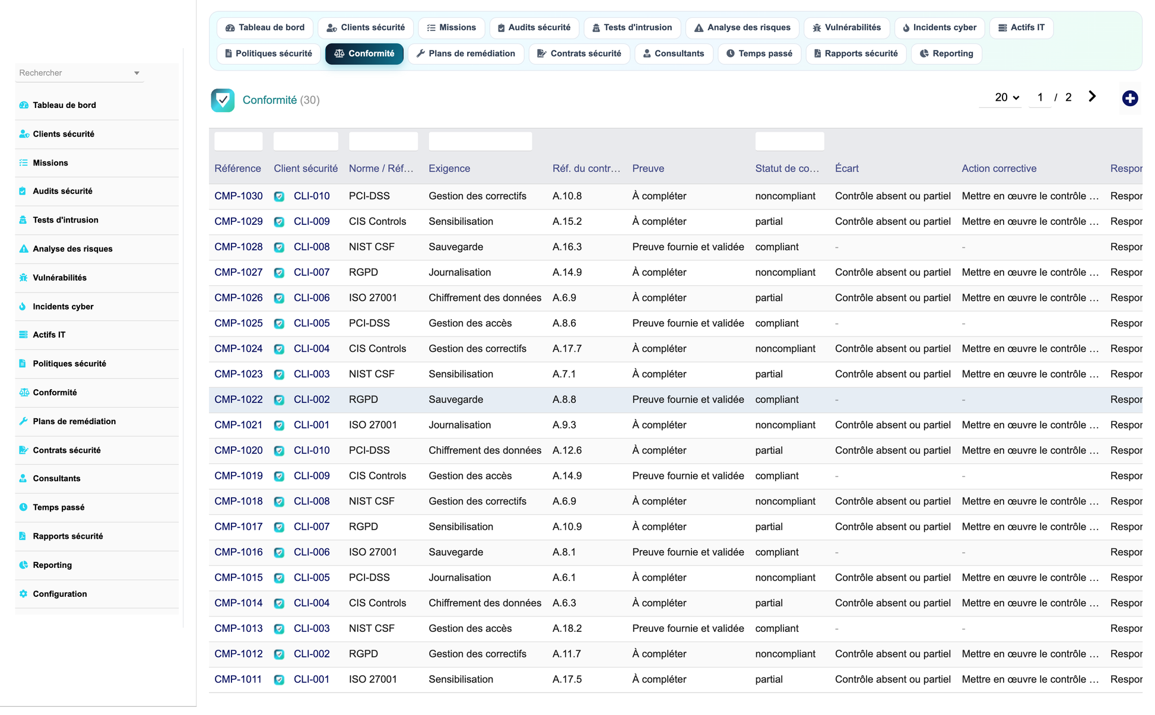Open Rapports sécurité tab

pos(855,53)
